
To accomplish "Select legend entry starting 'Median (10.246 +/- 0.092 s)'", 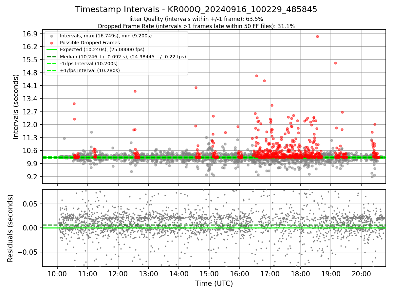I will (x=123, y=57).
